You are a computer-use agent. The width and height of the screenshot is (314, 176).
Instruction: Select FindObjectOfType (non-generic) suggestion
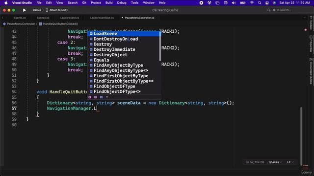click(x=124, y=86)
